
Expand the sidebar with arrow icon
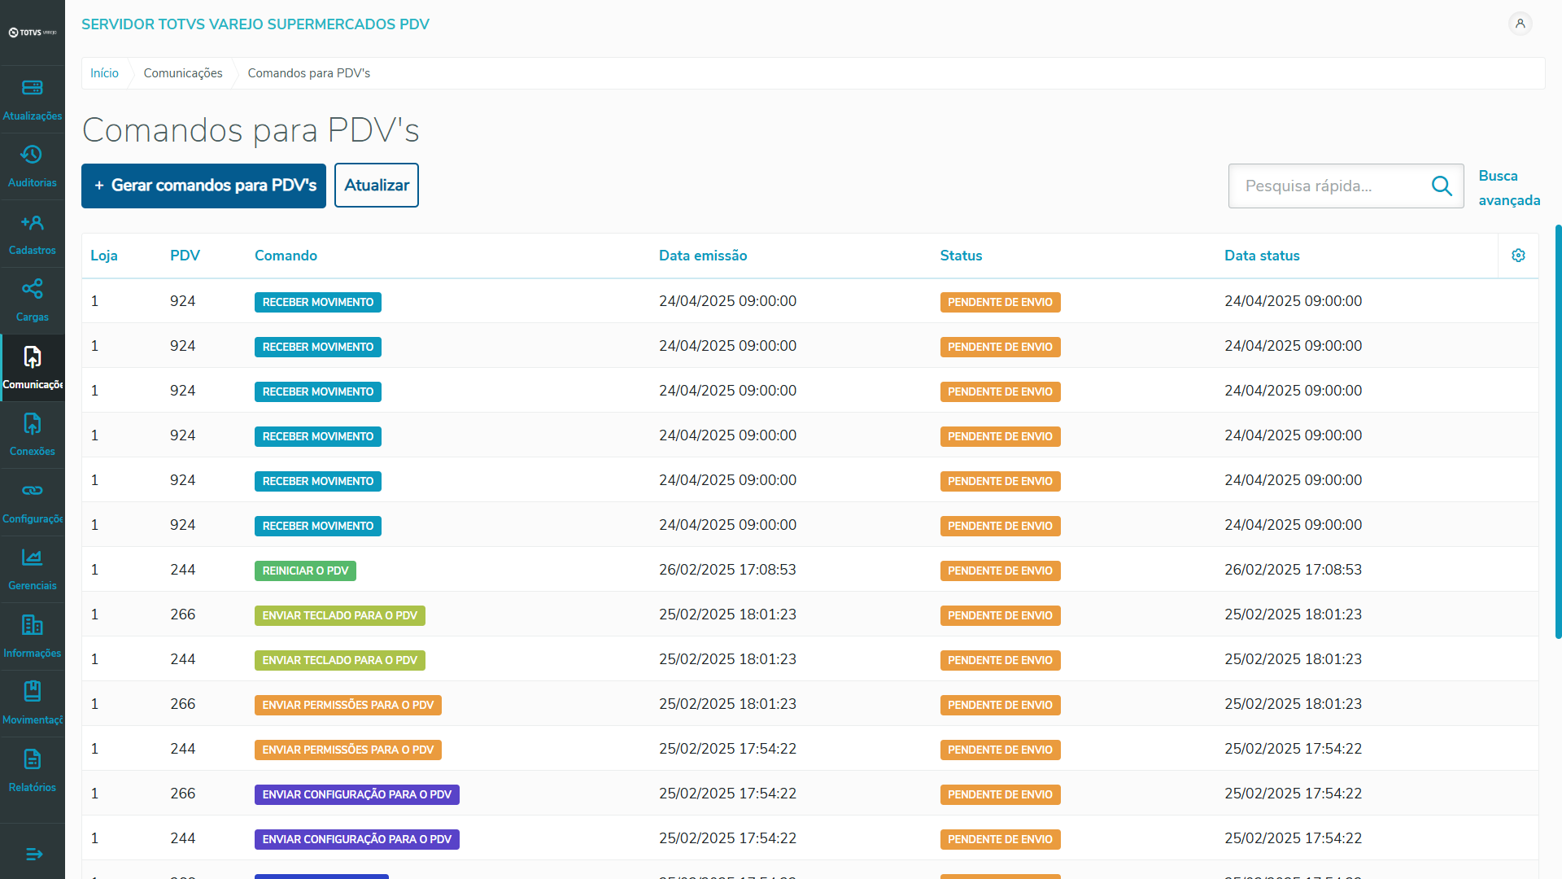coord(33,854)
